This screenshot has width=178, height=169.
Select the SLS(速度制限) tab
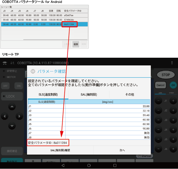coord(48,95)
